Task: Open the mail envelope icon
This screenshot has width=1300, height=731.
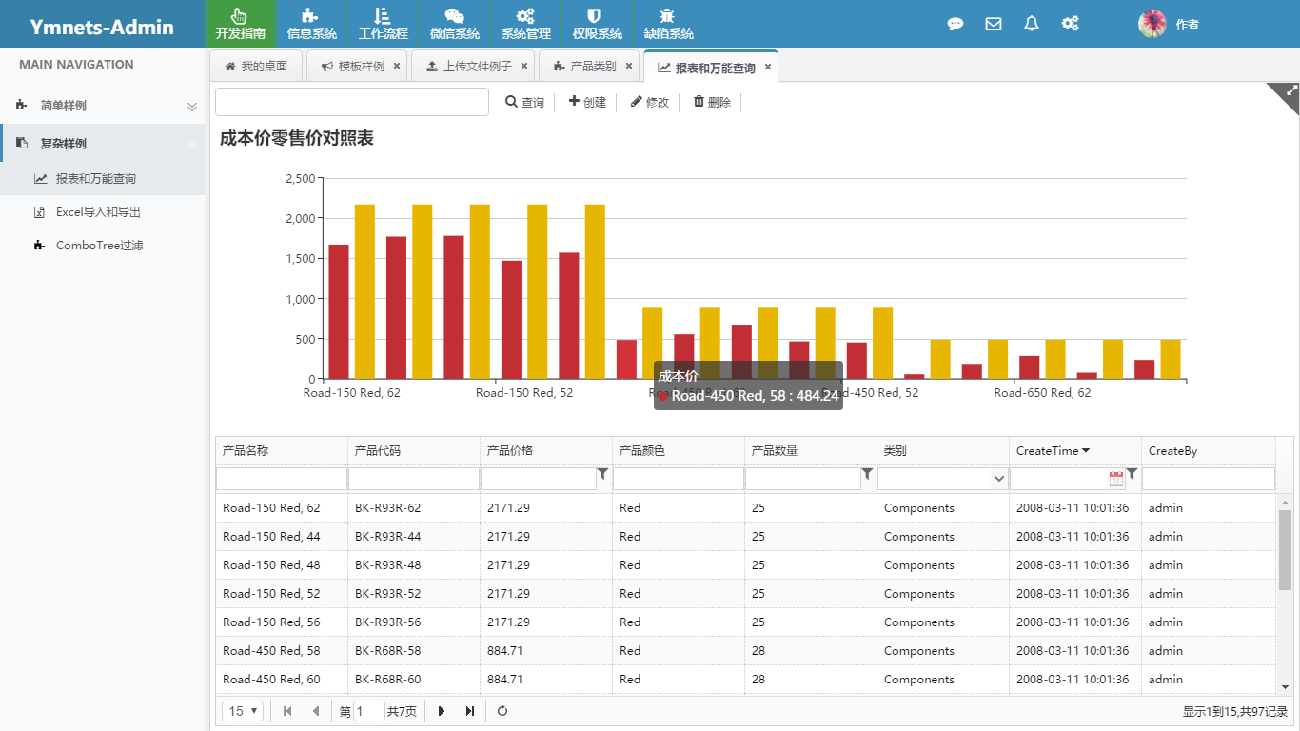Action: [994, 24]
